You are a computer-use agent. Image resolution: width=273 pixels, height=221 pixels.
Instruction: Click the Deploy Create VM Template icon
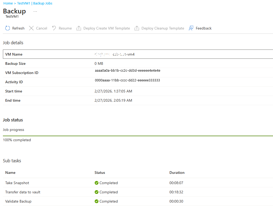(x=79, y=28)
